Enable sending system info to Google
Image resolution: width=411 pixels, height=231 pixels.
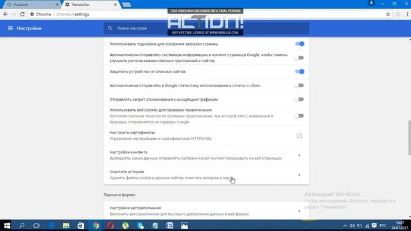point(299,58)
